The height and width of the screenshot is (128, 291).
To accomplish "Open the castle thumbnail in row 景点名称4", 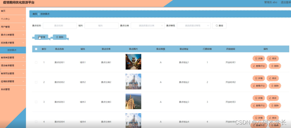I will [133, 121].
